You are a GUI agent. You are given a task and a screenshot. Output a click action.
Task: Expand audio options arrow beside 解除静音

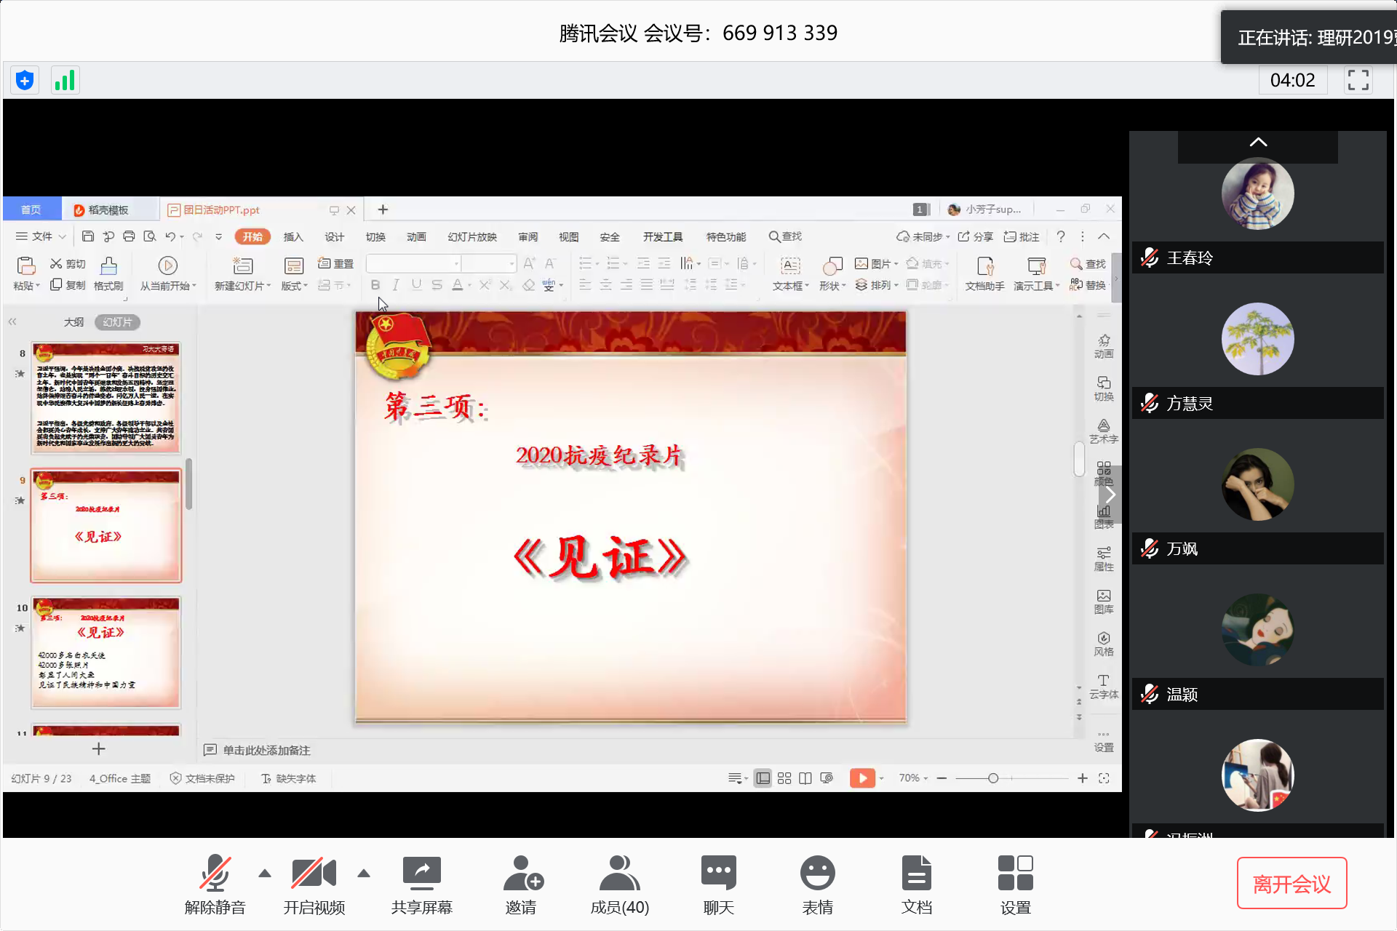tap(265, 874)
